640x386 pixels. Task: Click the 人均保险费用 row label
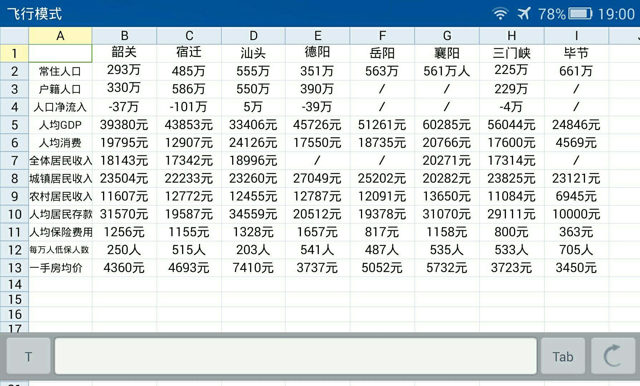point(60,232)
